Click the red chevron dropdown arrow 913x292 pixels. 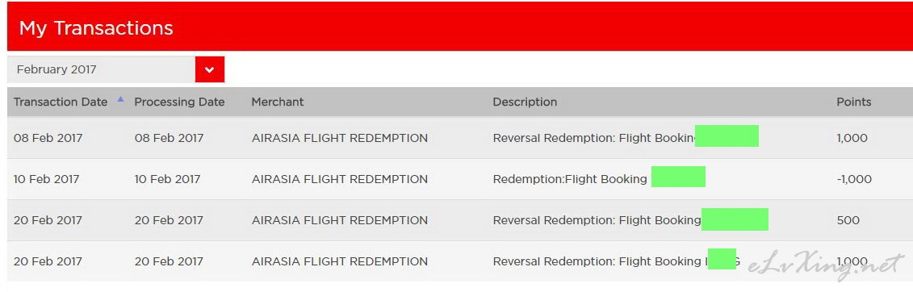click(210, 70)
